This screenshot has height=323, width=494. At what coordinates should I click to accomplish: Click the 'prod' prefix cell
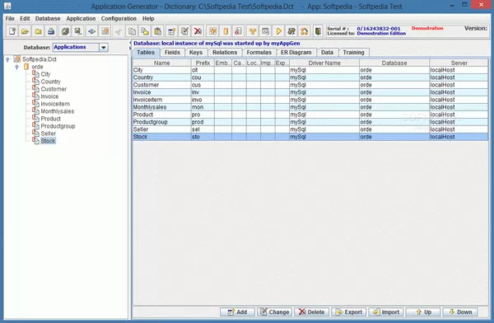[203, 122]
